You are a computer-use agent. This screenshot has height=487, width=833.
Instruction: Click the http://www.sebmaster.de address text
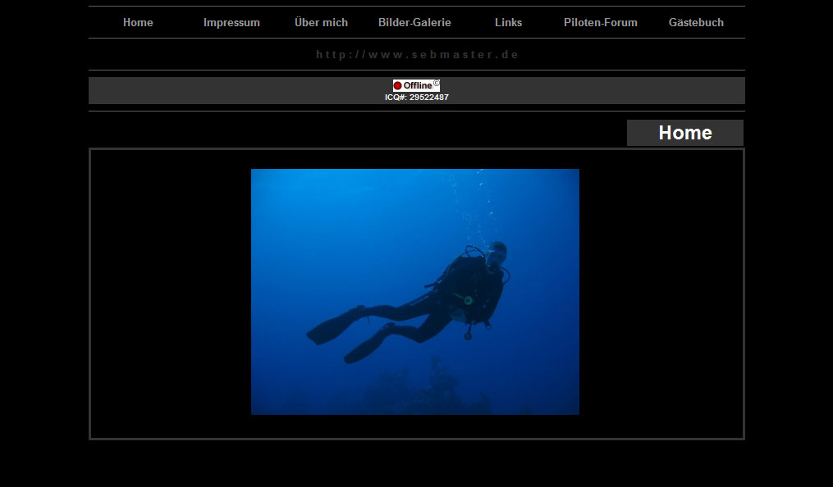point(417,55)
